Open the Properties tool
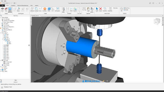 coord(110,9)
